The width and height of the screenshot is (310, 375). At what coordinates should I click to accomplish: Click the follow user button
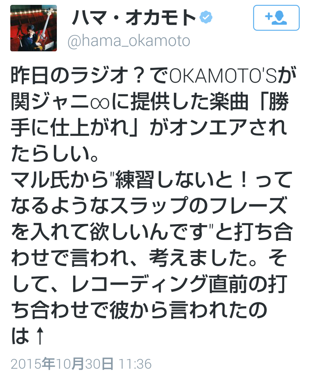pyautogui.click(x=276, y=18)
